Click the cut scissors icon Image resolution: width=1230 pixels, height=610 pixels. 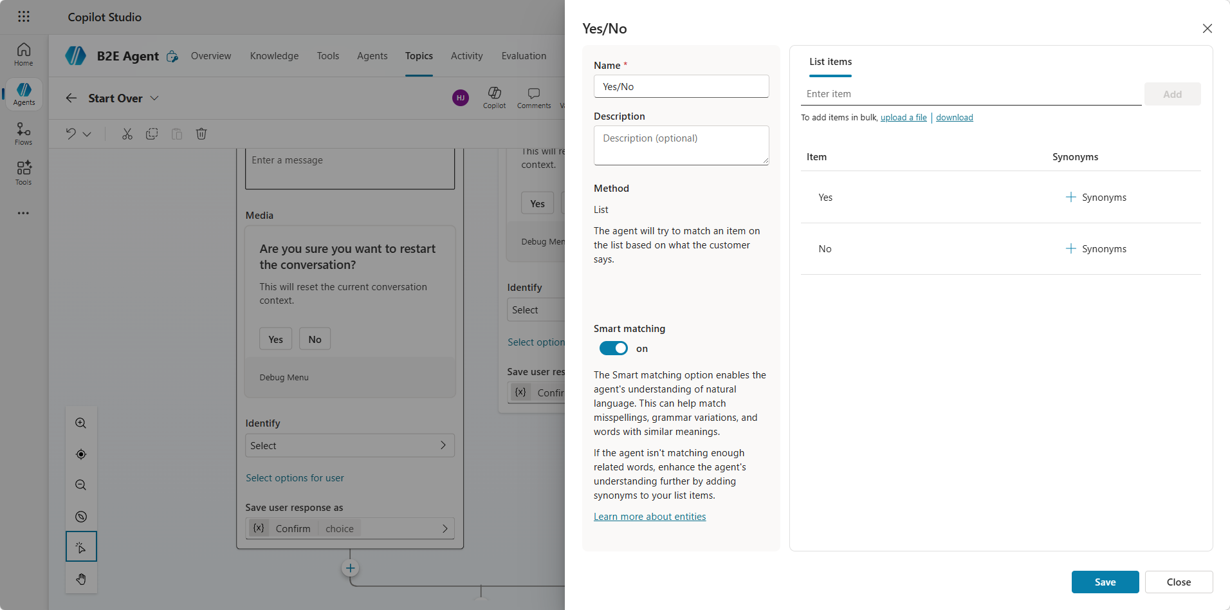click(127, 134)
